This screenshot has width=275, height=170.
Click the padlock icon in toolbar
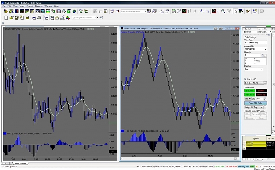(x=57, y=18)
